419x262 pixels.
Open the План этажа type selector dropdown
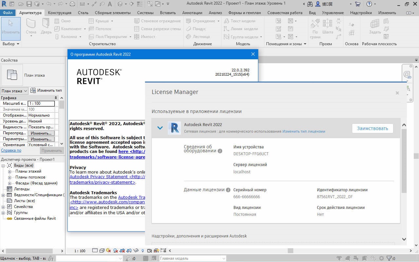click(14, 91)
